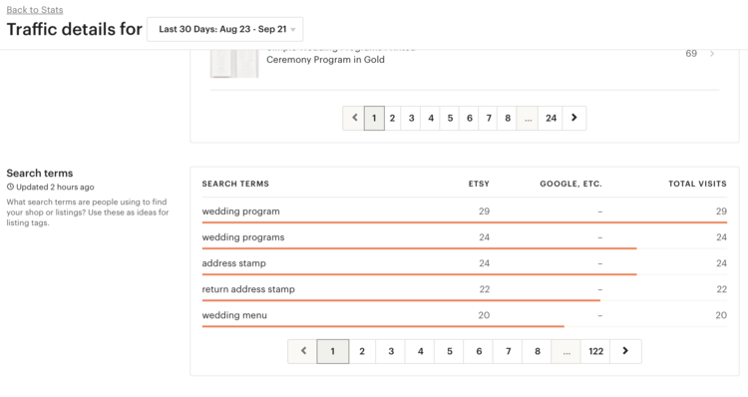
Task: Select page 5 in listings pagination
Action: (x=450, y=118)
